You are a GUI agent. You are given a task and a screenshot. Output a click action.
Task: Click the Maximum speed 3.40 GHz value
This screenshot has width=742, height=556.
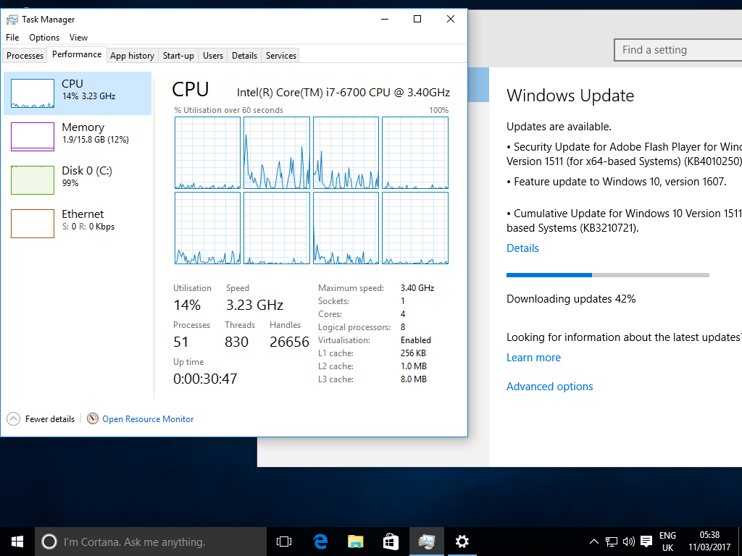417,288
